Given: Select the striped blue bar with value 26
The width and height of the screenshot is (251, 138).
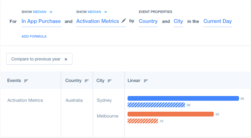Looking at the screenshot, I should [156, 105].
